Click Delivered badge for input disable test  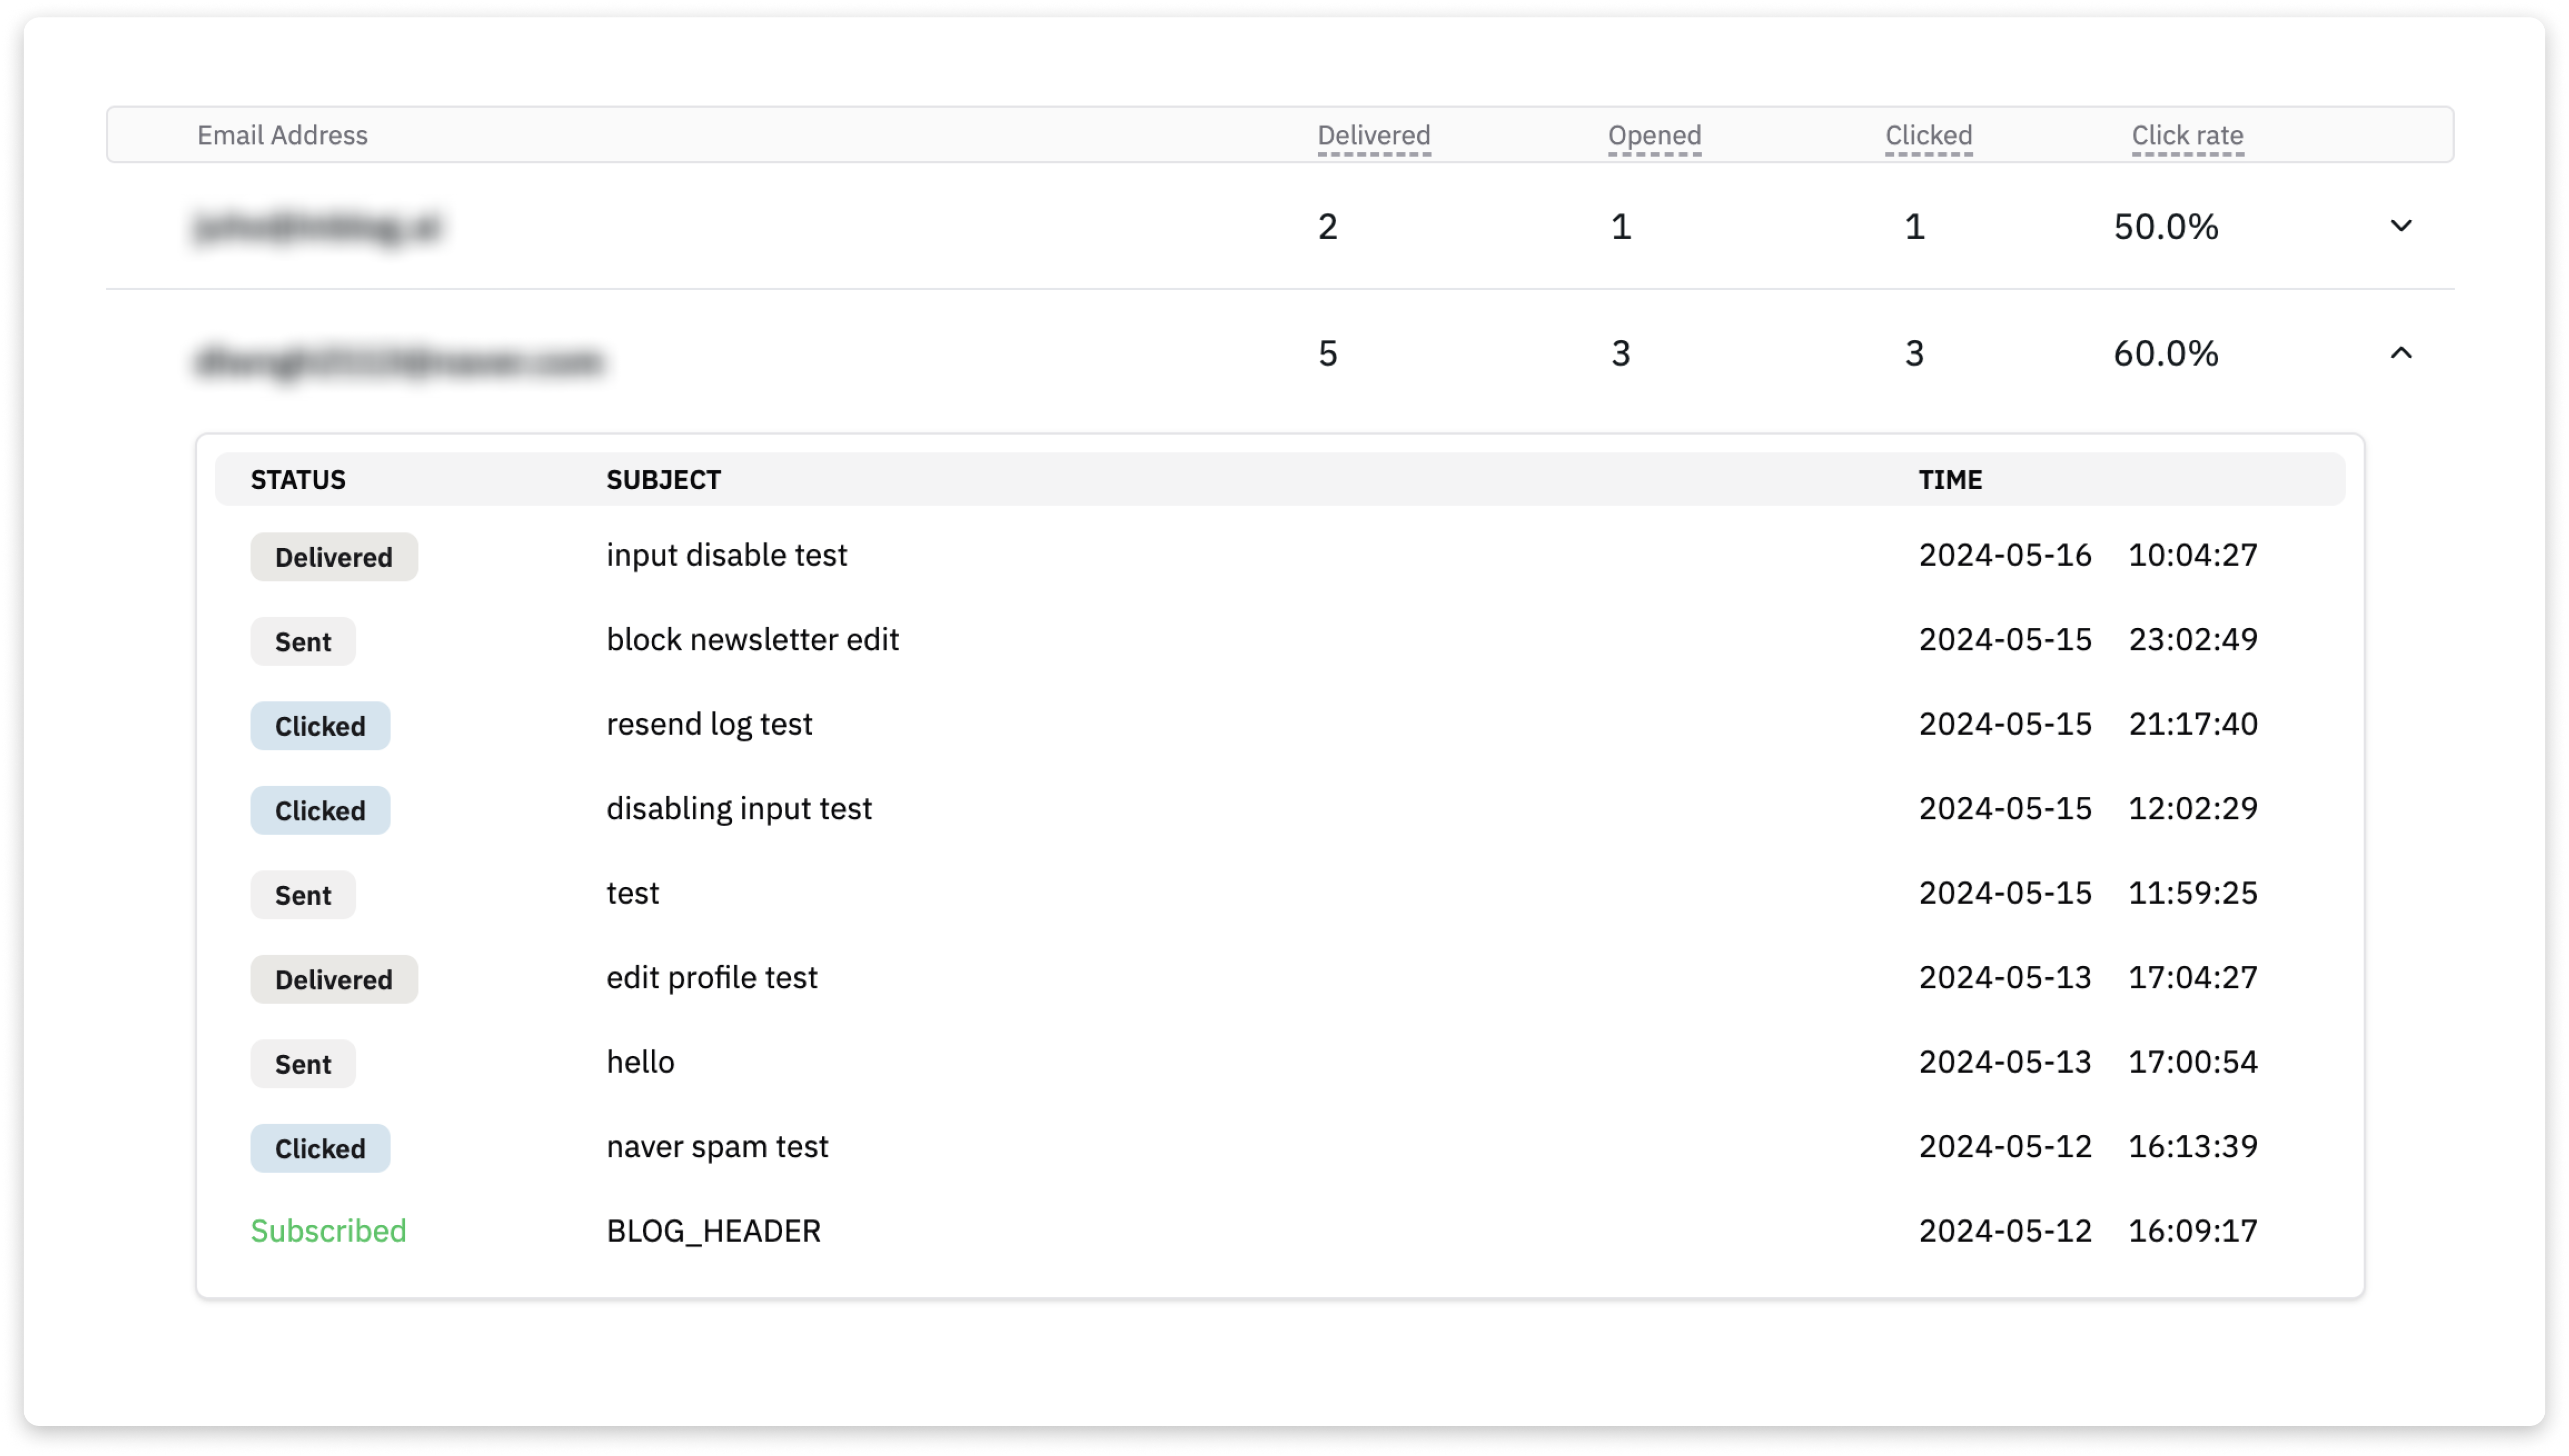pyautogui.click(x=333, y=557)
